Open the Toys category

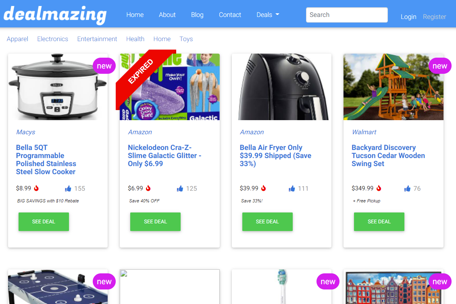(186, 39)
